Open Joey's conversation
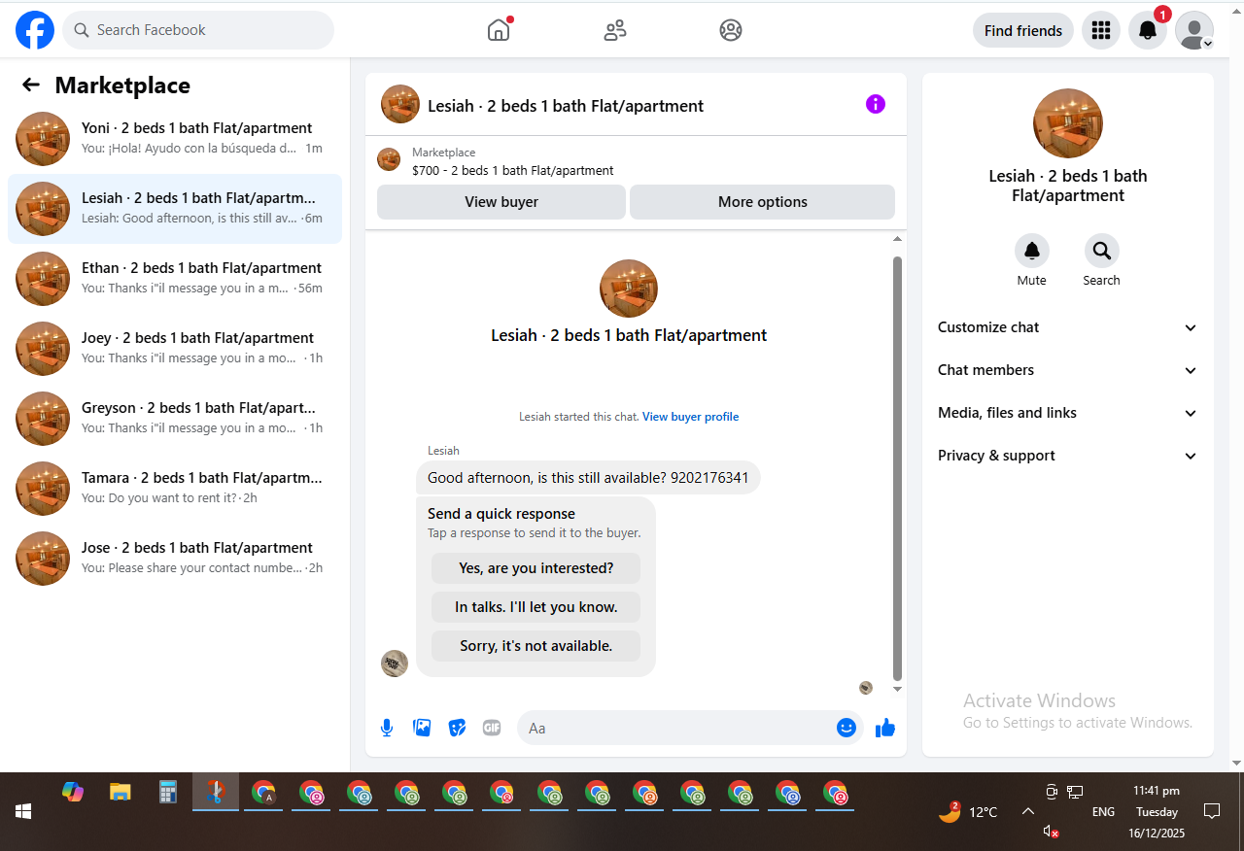This screenshot has width=1244, height=851. [x=175, y=349]
